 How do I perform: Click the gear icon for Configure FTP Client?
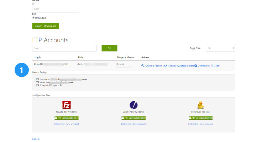point(196,66)
